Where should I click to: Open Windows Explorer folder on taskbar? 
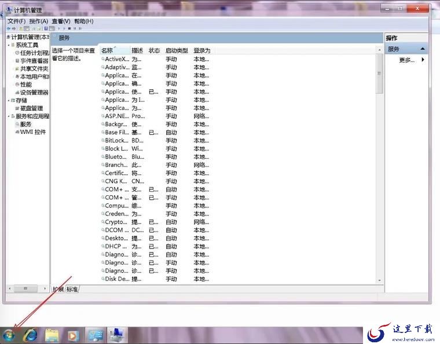pyautogui.click(x=52, y=335)
